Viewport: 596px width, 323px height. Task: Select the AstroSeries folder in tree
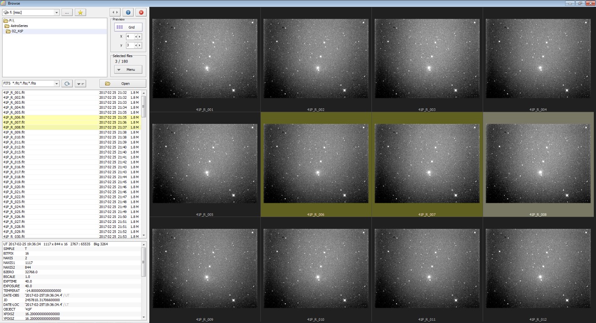pyautogui.click(x=19, y=26)
